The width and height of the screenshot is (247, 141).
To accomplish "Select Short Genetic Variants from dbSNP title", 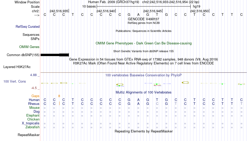I will tap(144, 51).
